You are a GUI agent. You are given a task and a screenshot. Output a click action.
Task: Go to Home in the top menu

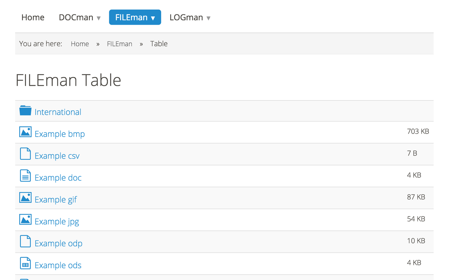tap(33, 17)
